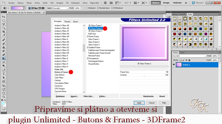This screenshot has width=222, height=124.
Task: Click the Apply button
Action: click(139, 103)
